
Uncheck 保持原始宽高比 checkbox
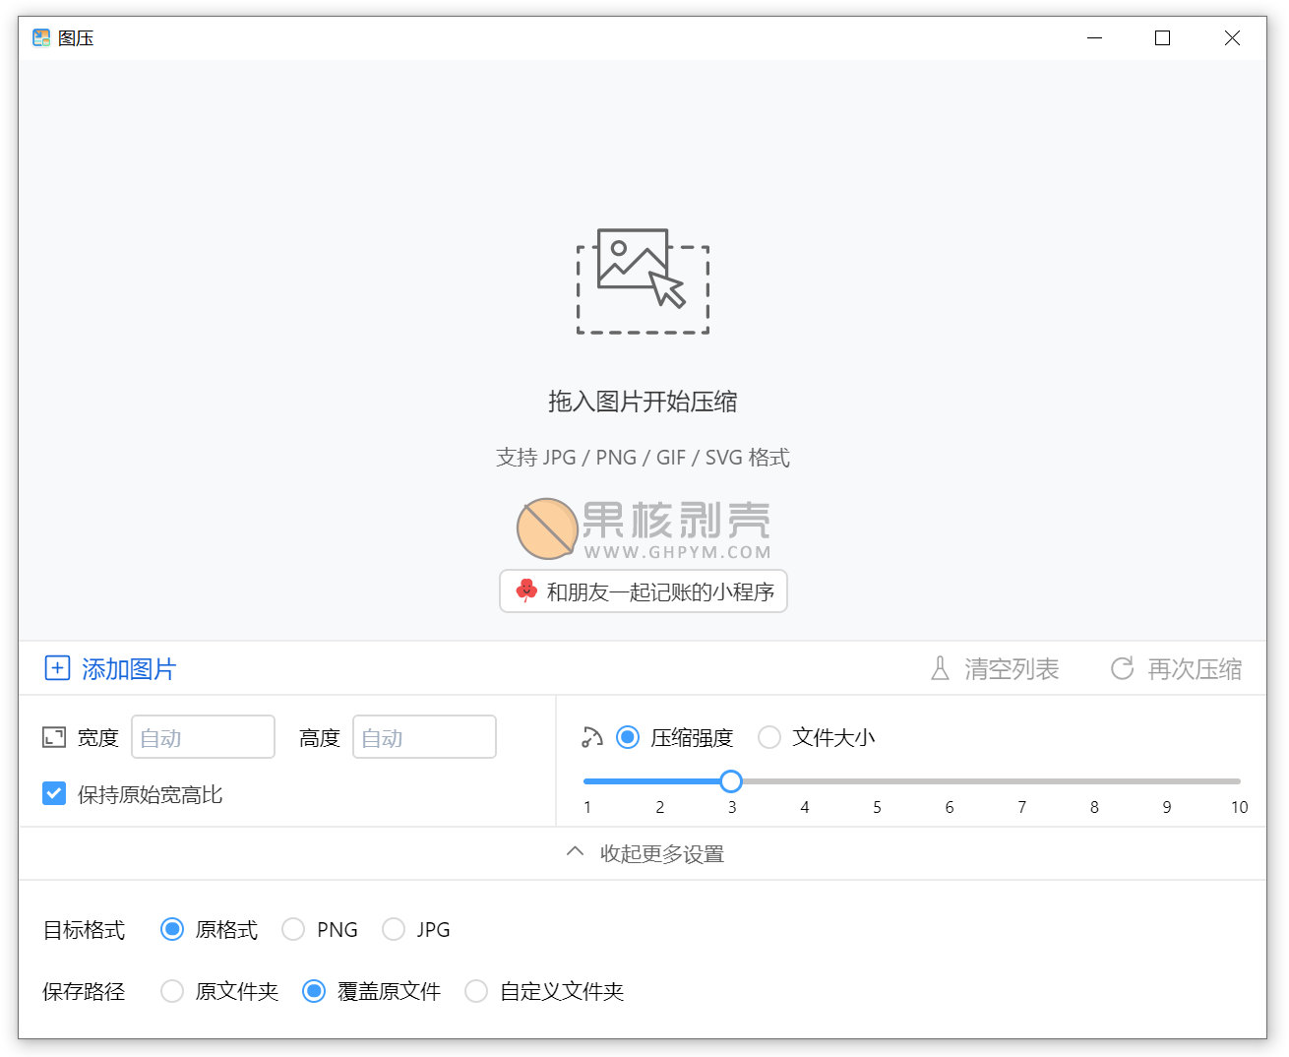coord(54,793)
